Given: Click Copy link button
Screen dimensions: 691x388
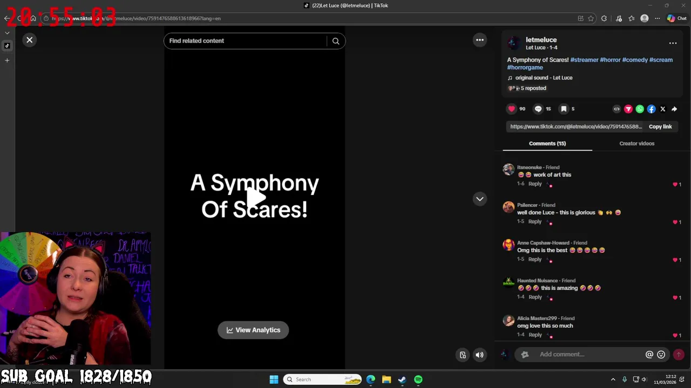Looking at the screenshot, I should 660,127.
